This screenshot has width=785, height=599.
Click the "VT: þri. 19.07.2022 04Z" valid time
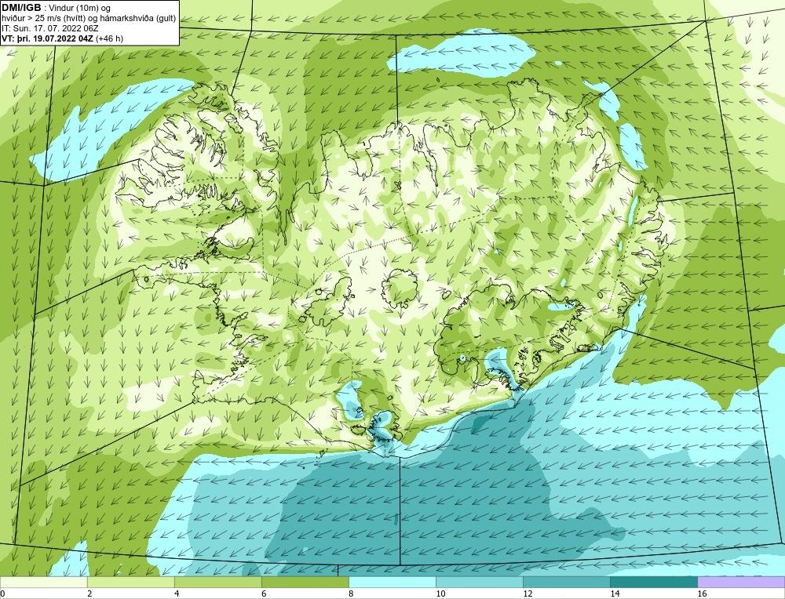pyautogui.click(x=48, y=38)
